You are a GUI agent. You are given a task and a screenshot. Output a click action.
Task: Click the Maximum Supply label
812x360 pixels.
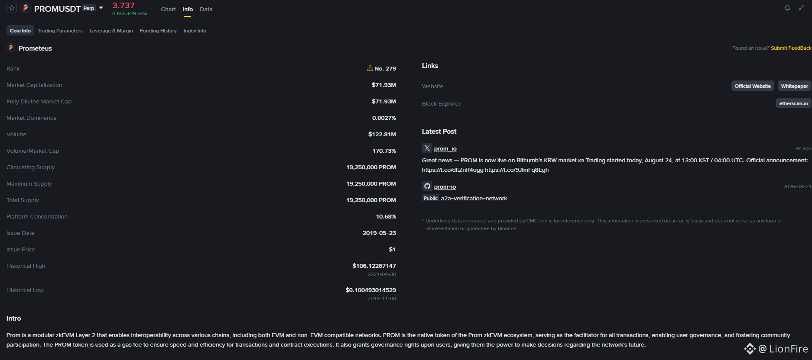point(29,183)
